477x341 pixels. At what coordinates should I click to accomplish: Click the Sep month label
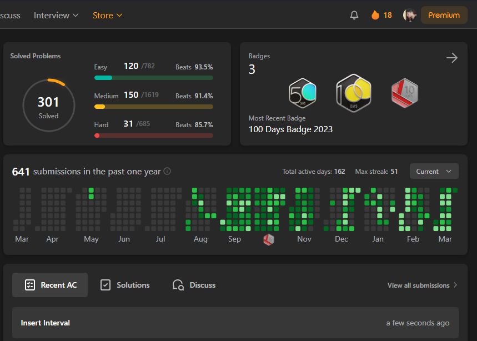pyautogui.click(x=234, y=239)
